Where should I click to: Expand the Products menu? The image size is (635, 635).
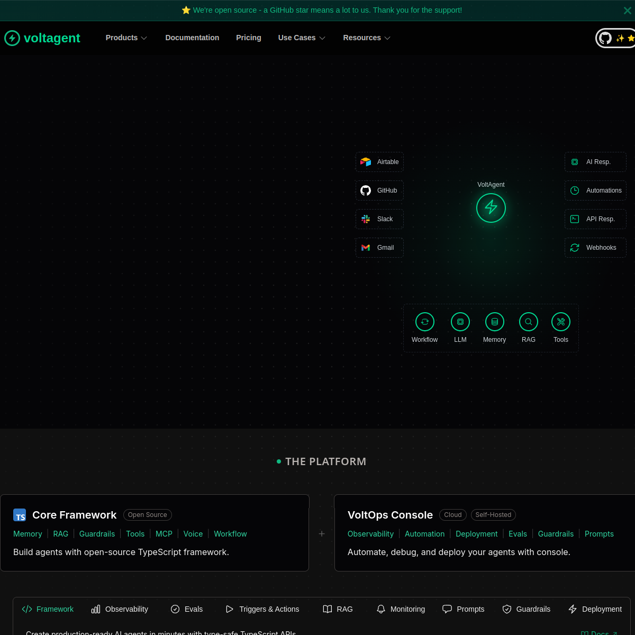coord(126,38)
